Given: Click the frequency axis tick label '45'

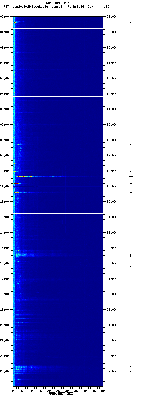Looking at the screenshot, I should tap(94, 391).
